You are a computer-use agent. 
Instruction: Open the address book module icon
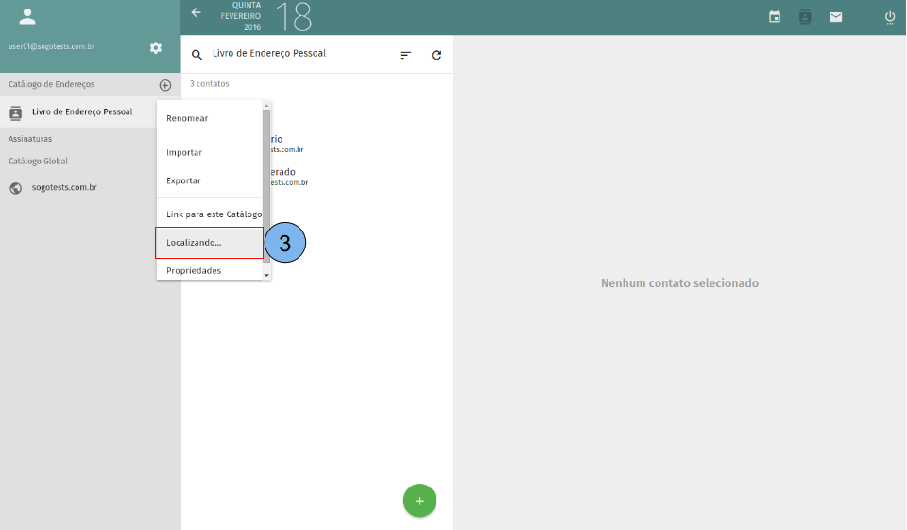[x=805, y=17]
